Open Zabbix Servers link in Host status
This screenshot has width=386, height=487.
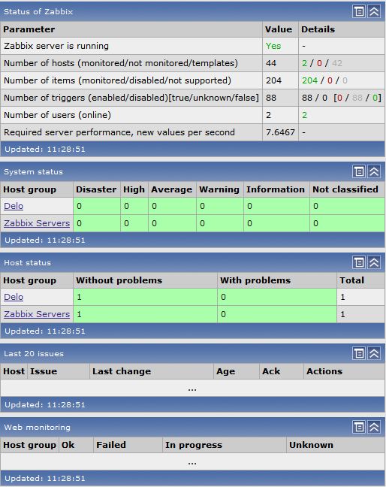[x=37, y=314]
